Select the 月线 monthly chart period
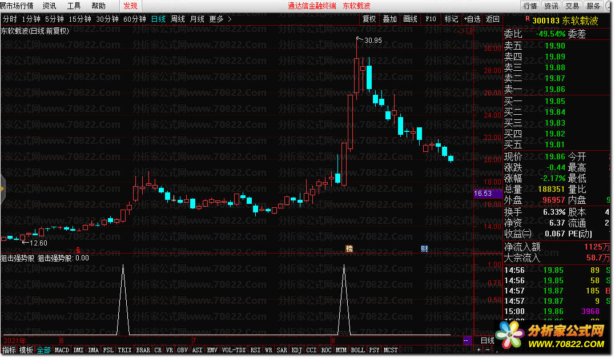 [197, 19]
